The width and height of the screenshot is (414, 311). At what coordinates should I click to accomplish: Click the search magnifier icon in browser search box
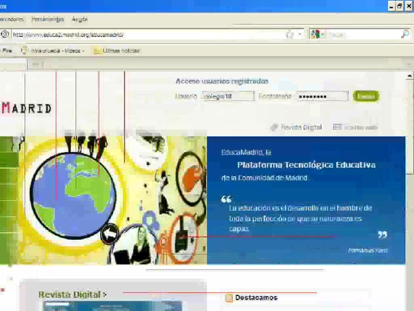405,34
